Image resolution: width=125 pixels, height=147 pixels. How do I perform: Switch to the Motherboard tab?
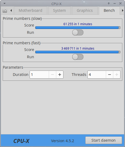[x=30, y=10]
